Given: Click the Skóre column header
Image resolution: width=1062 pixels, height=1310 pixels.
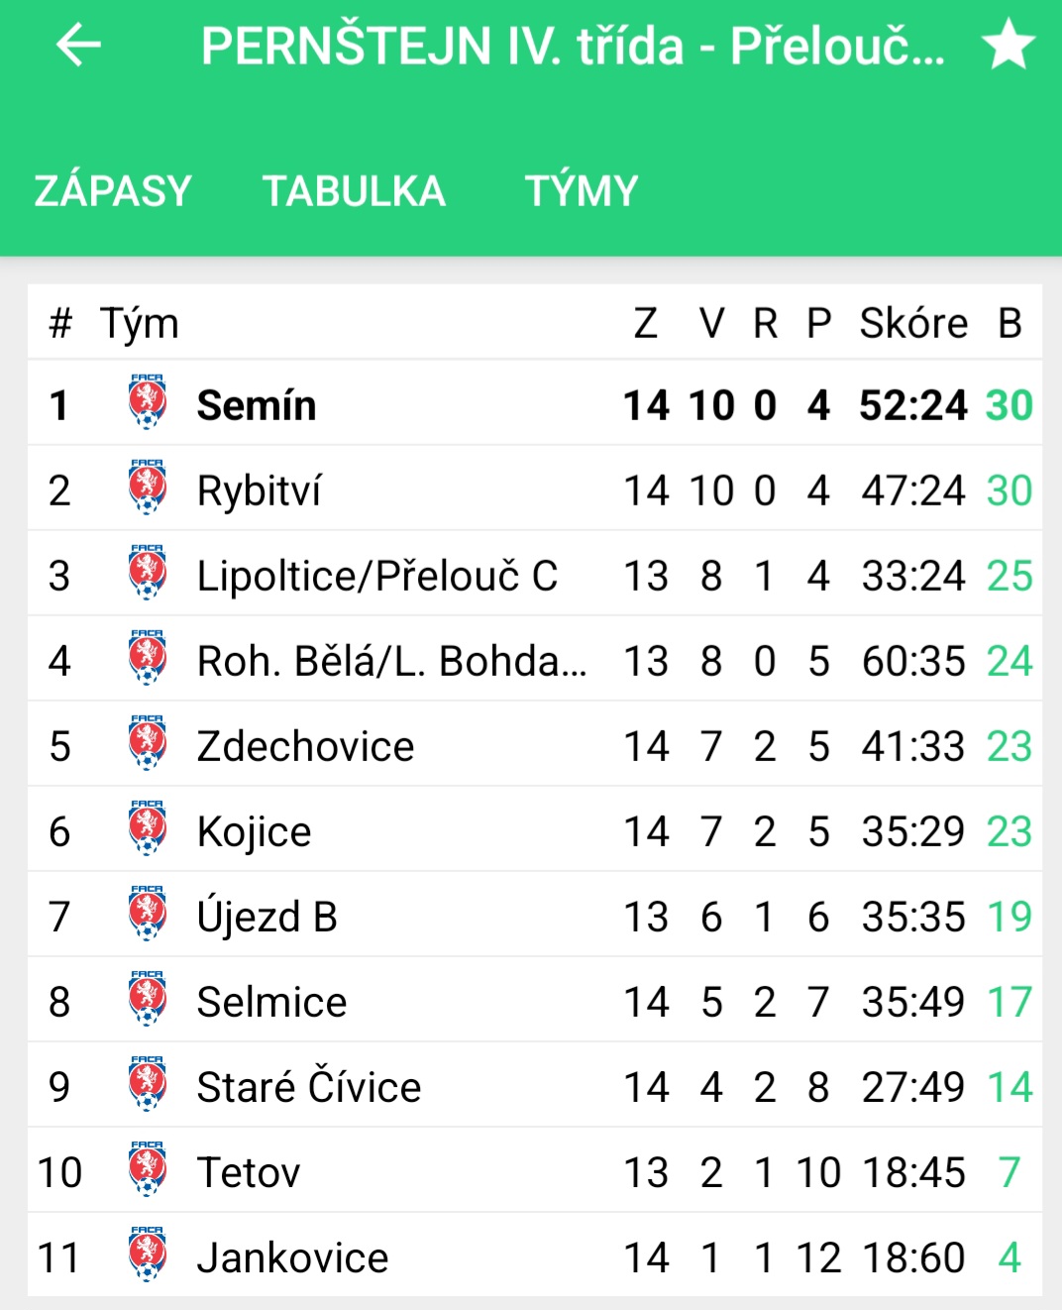Looking at the screenshot, I should pos(913,323).
